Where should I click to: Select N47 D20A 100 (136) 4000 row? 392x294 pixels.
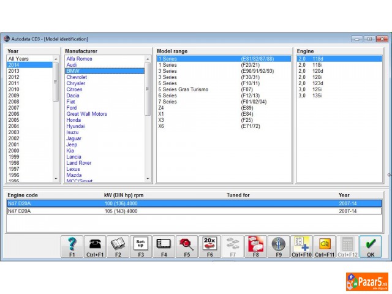pos(194,203)
